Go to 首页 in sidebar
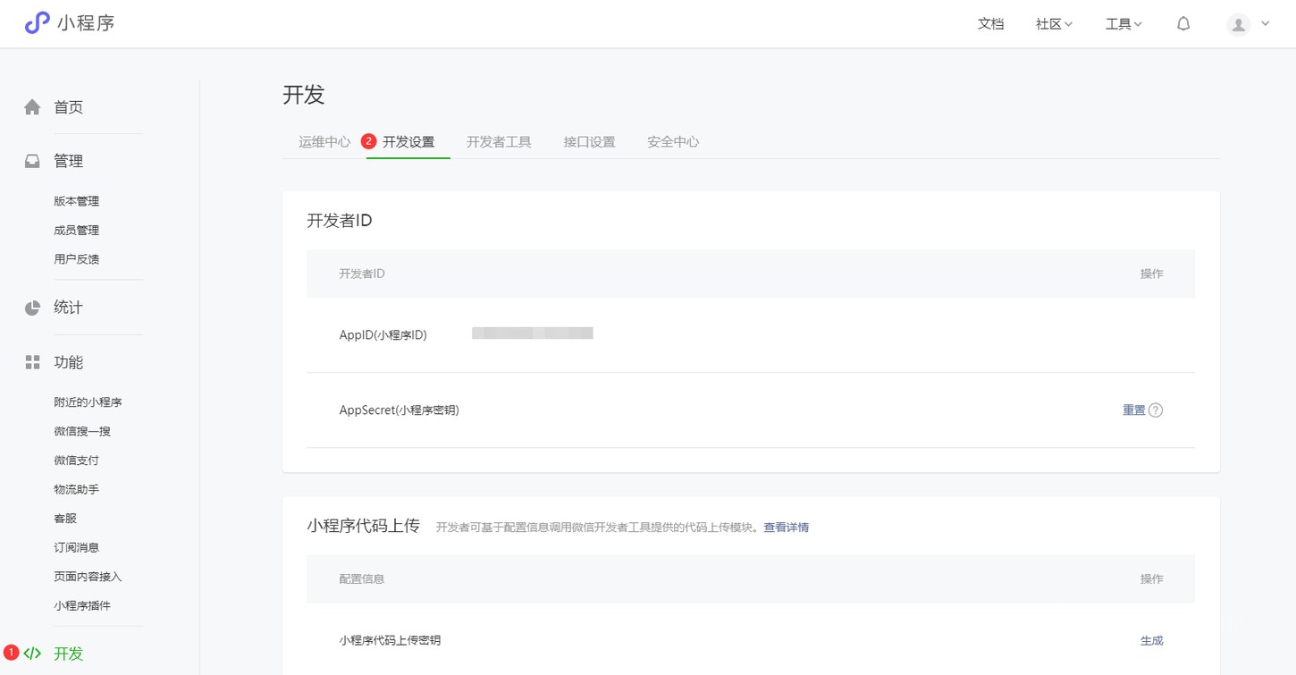Image resolution: width=1296 pixels, height=675 pixels. click(x=69, y=107)
